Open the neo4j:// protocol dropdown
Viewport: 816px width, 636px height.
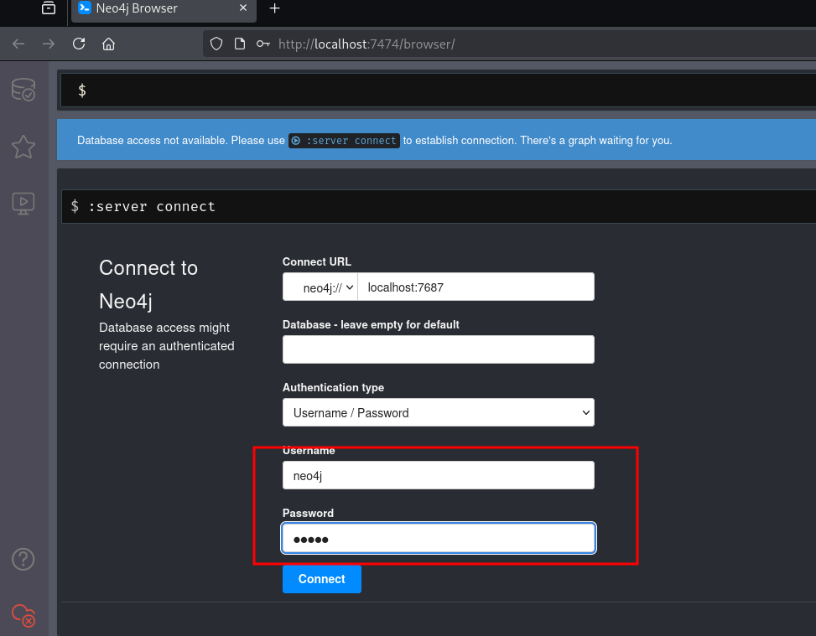pyautogui.click(x=320, y=287)
